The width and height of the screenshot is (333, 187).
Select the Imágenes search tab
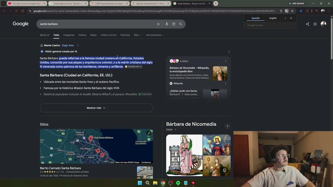coord(69,35)
